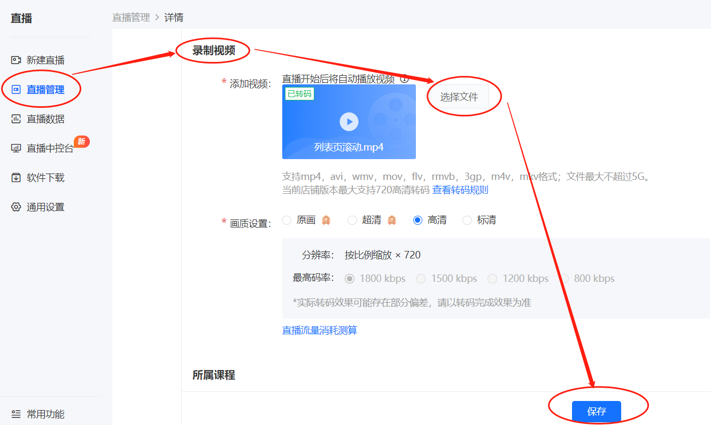This screenshot has width=711, height=425.
Task: Open 直播数据 in the sidebar menu
Action: [x=45, y=119]
